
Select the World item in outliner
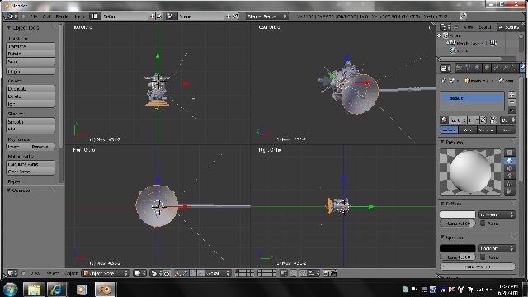coord(460,50)
